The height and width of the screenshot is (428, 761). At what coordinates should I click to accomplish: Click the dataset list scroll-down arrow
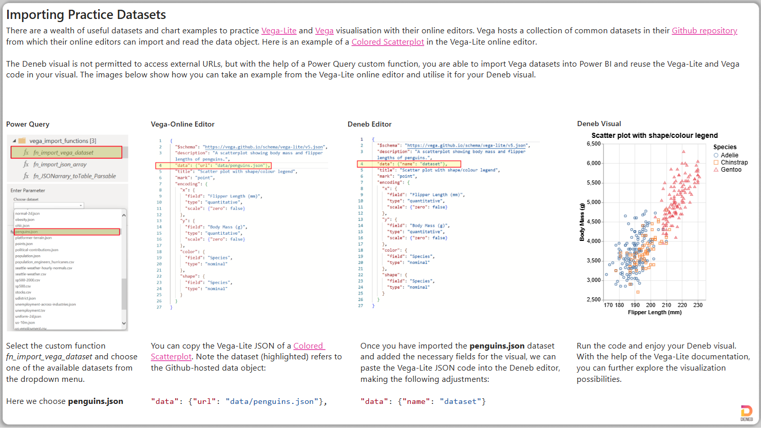click(124, 323)
